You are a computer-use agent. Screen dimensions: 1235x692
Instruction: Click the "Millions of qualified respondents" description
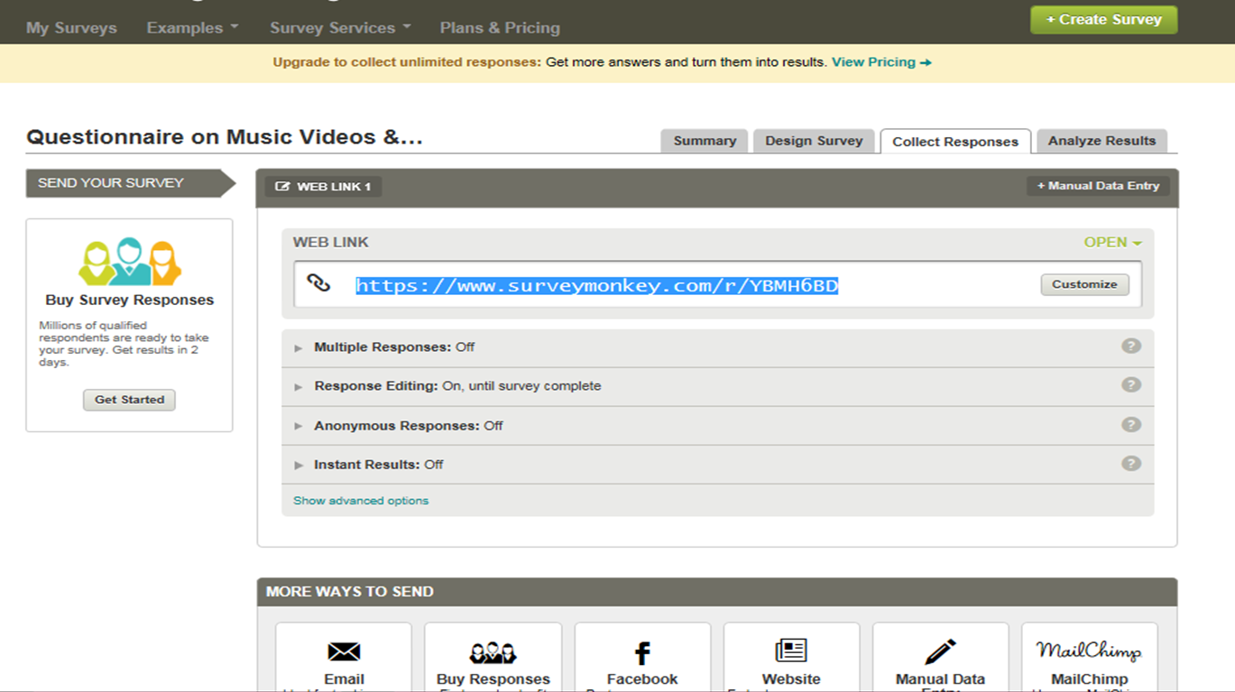coord(124,344)
